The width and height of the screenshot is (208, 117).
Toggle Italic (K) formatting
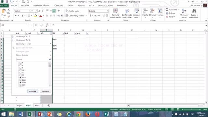[x=19, y=16]
